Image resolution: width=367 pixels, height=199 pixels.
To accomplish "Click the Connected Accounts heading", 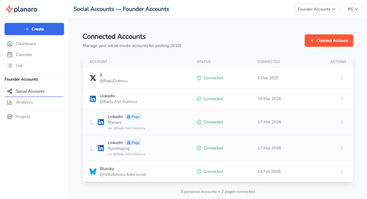I will (x=114, y=37).
